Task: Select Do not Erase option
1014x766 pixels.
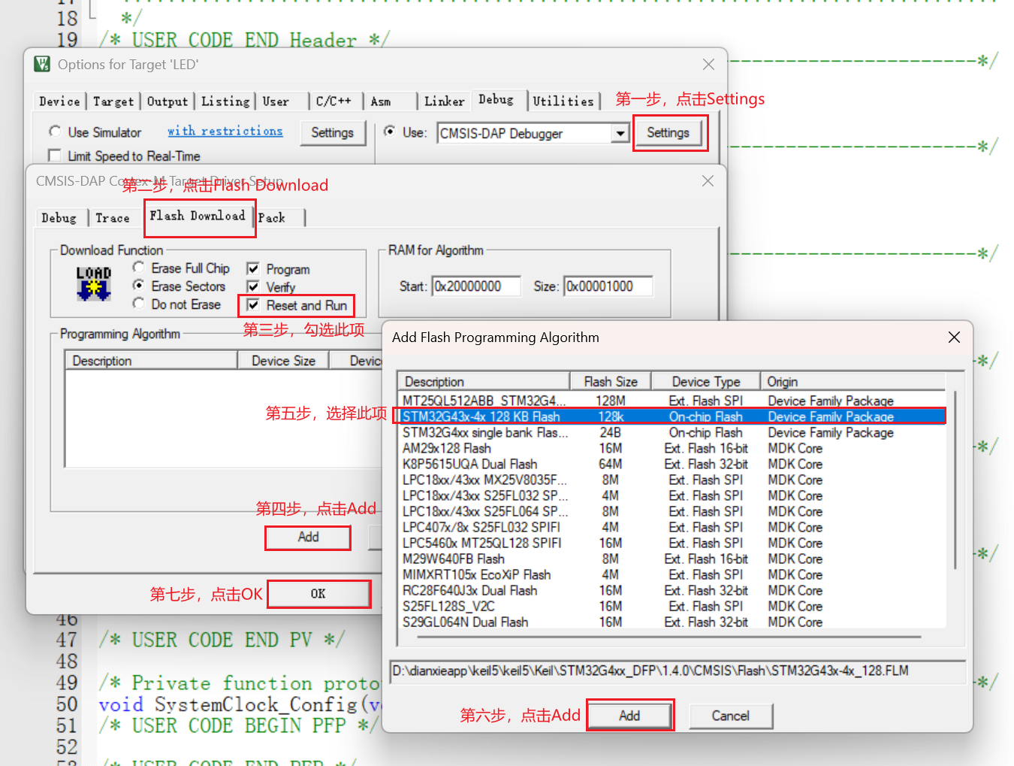Action: point(138,304)
